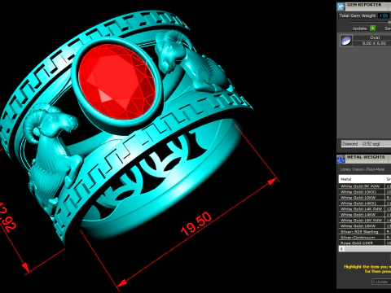This screenshot has height=293, width=391.
Task: Select the White Gold:18KW row
Action: (x=362, y=226)
